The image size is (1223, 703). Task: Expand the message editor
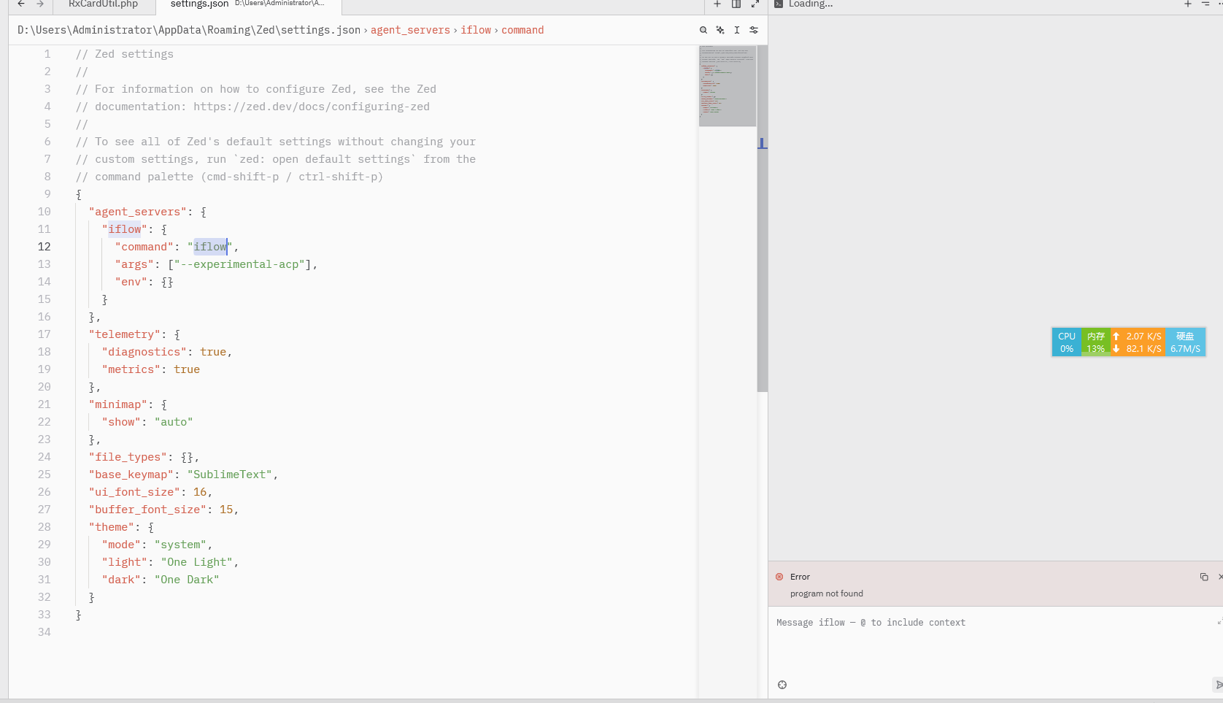pos(1219,622)
